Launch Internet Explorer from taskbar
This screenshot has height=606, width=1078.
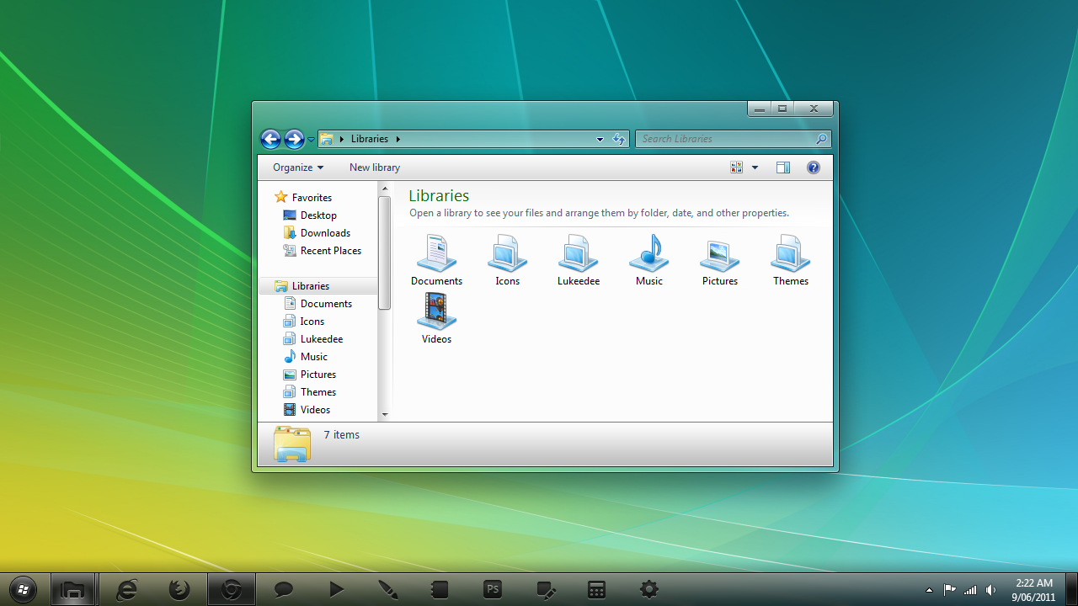pos(127,590)
